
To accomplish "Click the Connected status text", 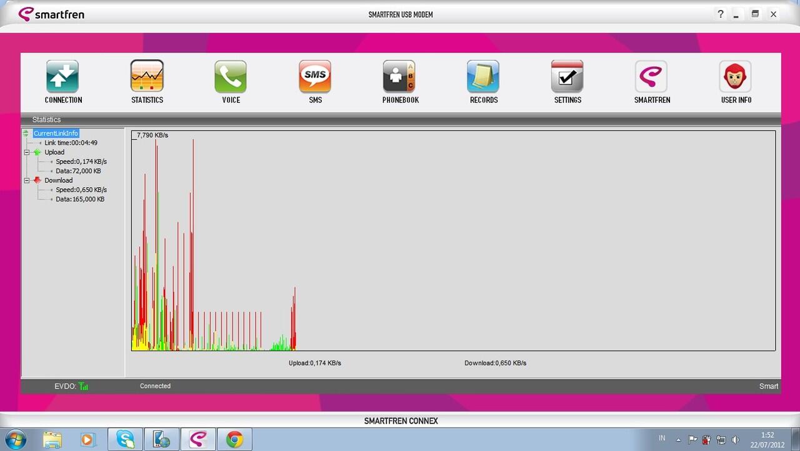I will 155,386.
